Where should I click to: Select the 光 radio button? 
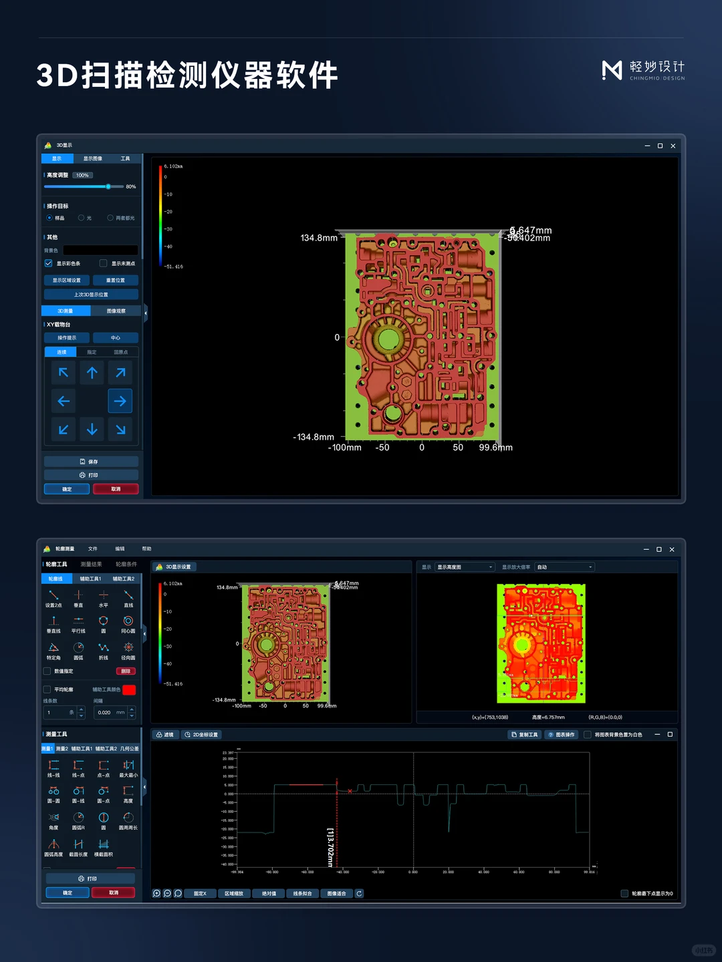(81, 218)
